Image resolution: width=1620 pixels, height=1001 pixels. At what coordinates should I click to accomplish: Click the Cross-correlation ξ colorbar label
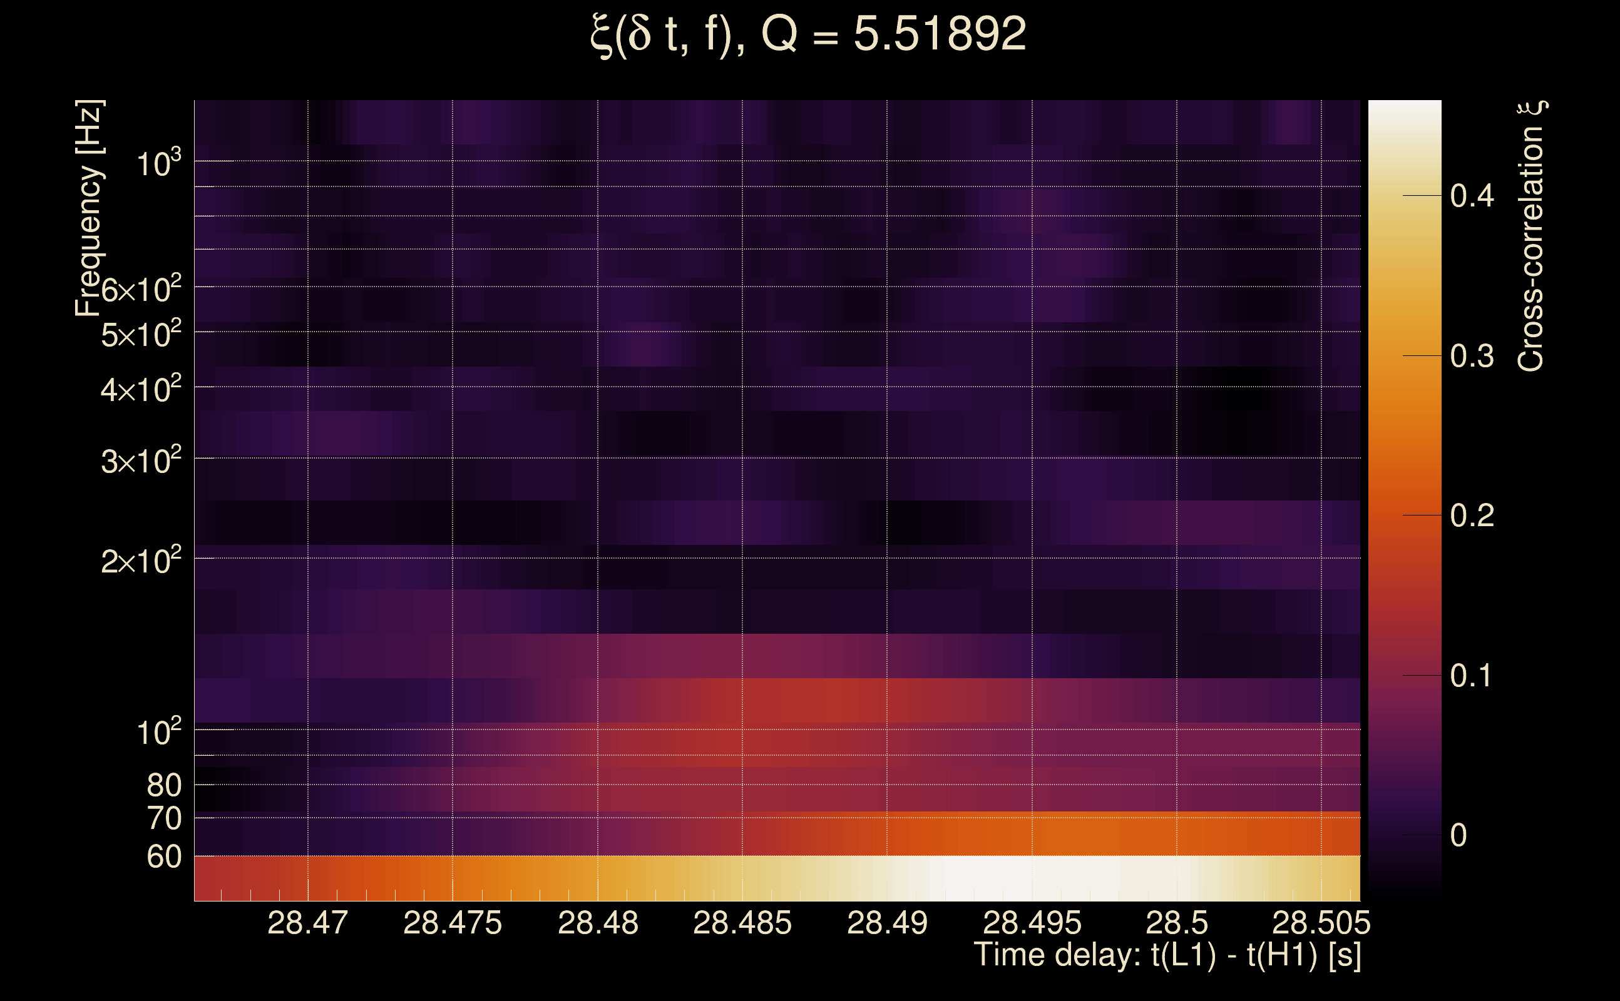1531,236
